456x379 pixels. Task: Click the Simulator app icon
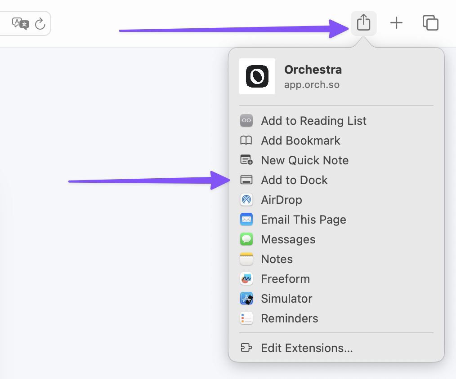[246, 299]
